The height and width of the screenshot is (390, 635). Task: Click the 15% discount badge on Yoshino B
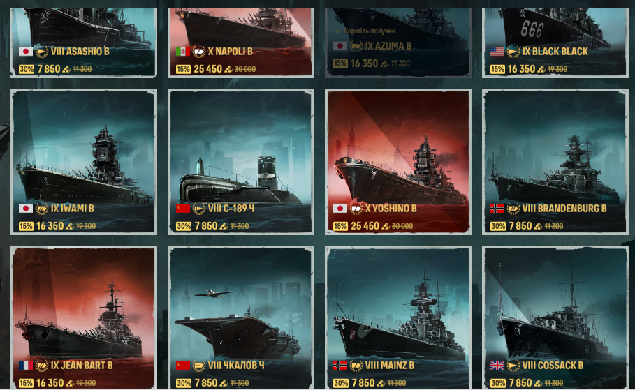341,226
